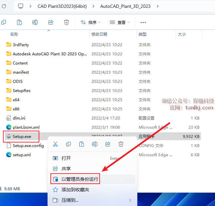The width and height of the screenshot is (215, 206).
Task: Expand the 压缩到... submenu arrow
Action: 130,200
